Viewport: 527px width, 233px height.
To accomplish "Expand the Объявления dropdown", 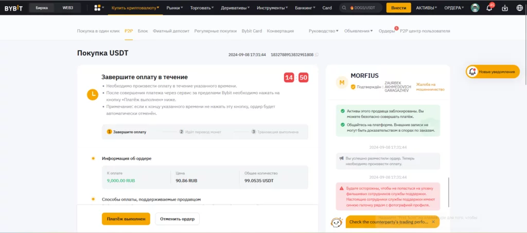I will click(x=359, y=31).
